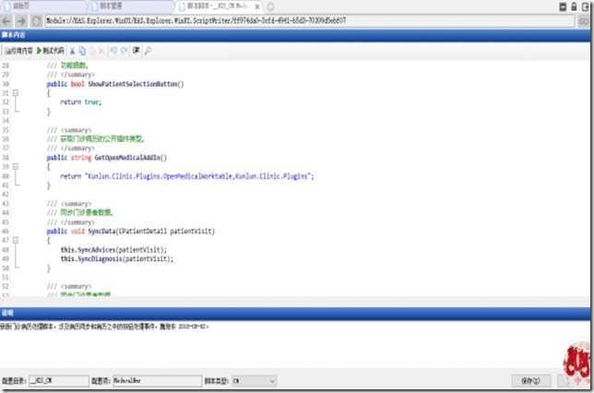Click 'this.SyncDiagnosis(patientVisit);' line
The width and height of the screenshot is (594, 393).
tap(116, 258)
